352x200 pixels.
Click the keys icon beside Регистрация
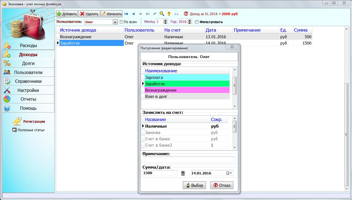click(x=17, y=121)
